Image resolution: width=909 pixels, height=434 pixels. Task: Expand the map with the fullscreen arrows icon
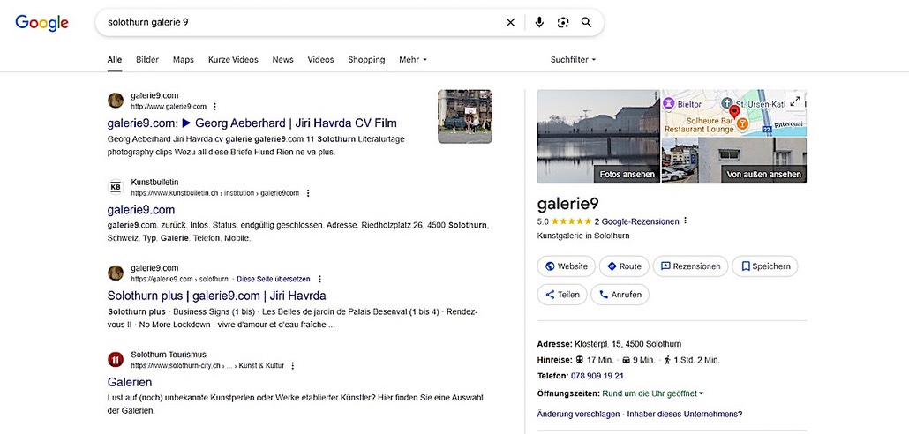[x=795, y=101]
